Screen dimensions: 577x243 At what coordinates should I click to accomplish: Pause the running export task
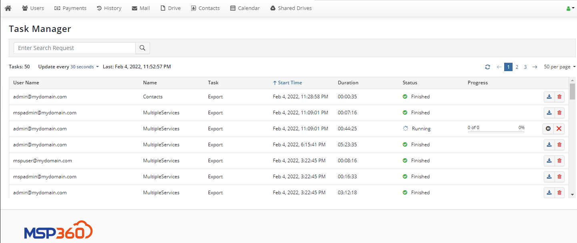pyautogui.click(x=548, y=129)
